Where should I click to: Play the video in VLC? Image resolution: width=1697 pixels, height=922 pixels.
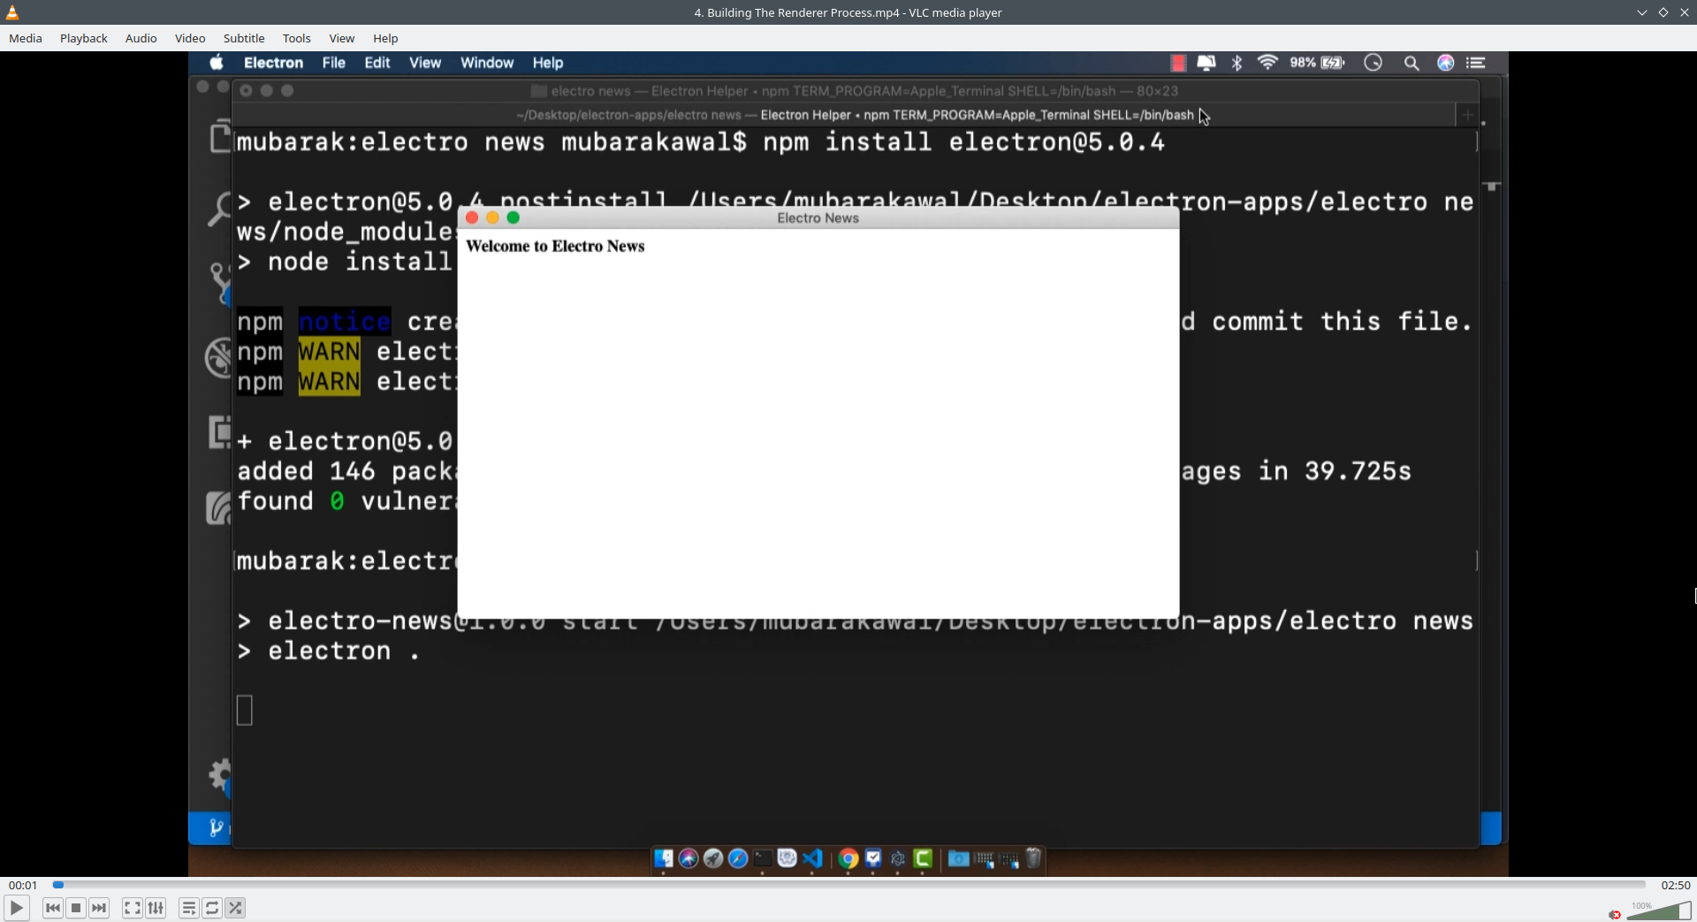coord(16,908)
